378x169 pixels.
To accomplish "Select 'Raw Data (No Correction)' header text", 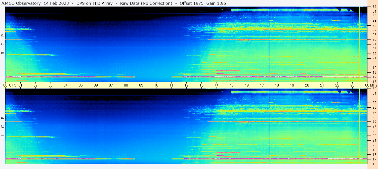I will click(146, 3).
